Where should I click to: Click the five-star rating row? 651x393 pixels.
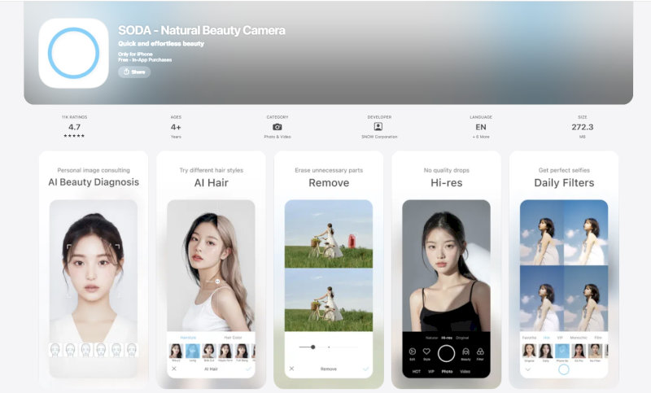[x=74, y=136]
